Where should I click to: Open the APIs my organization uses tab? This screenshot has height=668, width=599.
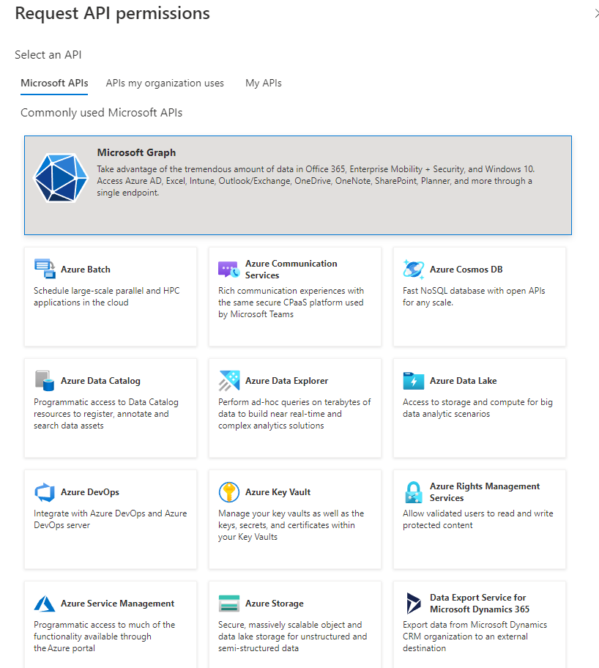(x=165, y=83)
